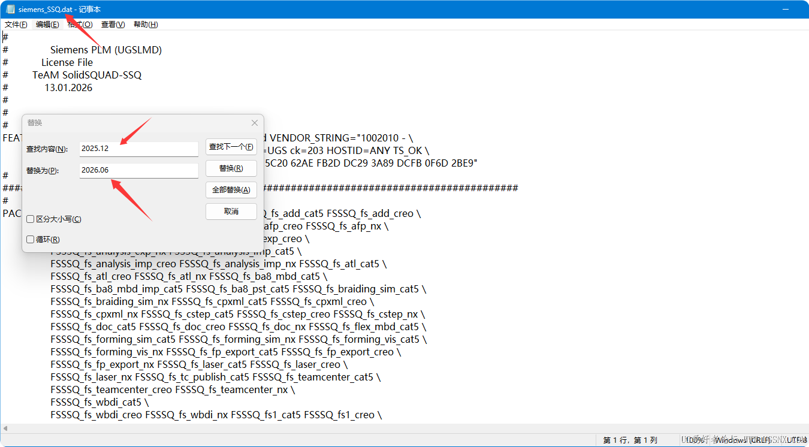
Task: Click the text 'FSSSQ_fs_cpxml_creo'
Action: click(318, 301)
